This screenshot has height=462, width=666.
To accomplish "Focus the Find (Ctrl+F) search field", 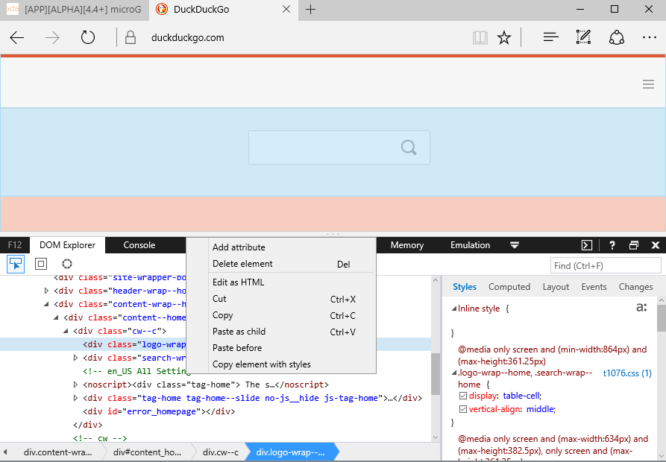I will pos(606,265).
